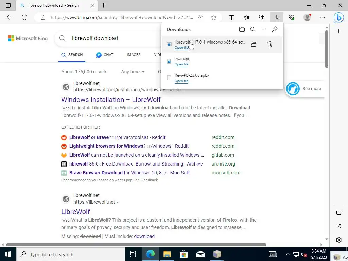Image resolution: width=348 pixels, height=261 pixels.
Task: Click the Microsoft Bing logo
Action: (28, 38)
